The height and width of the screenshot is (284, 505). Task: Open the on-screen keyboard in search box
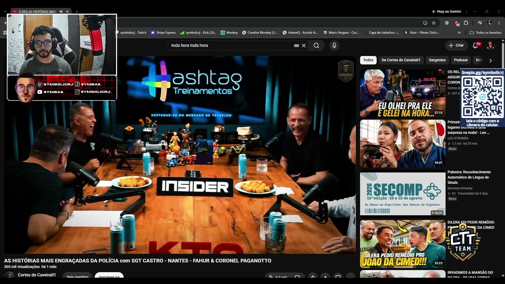click(x=297, y=46)
